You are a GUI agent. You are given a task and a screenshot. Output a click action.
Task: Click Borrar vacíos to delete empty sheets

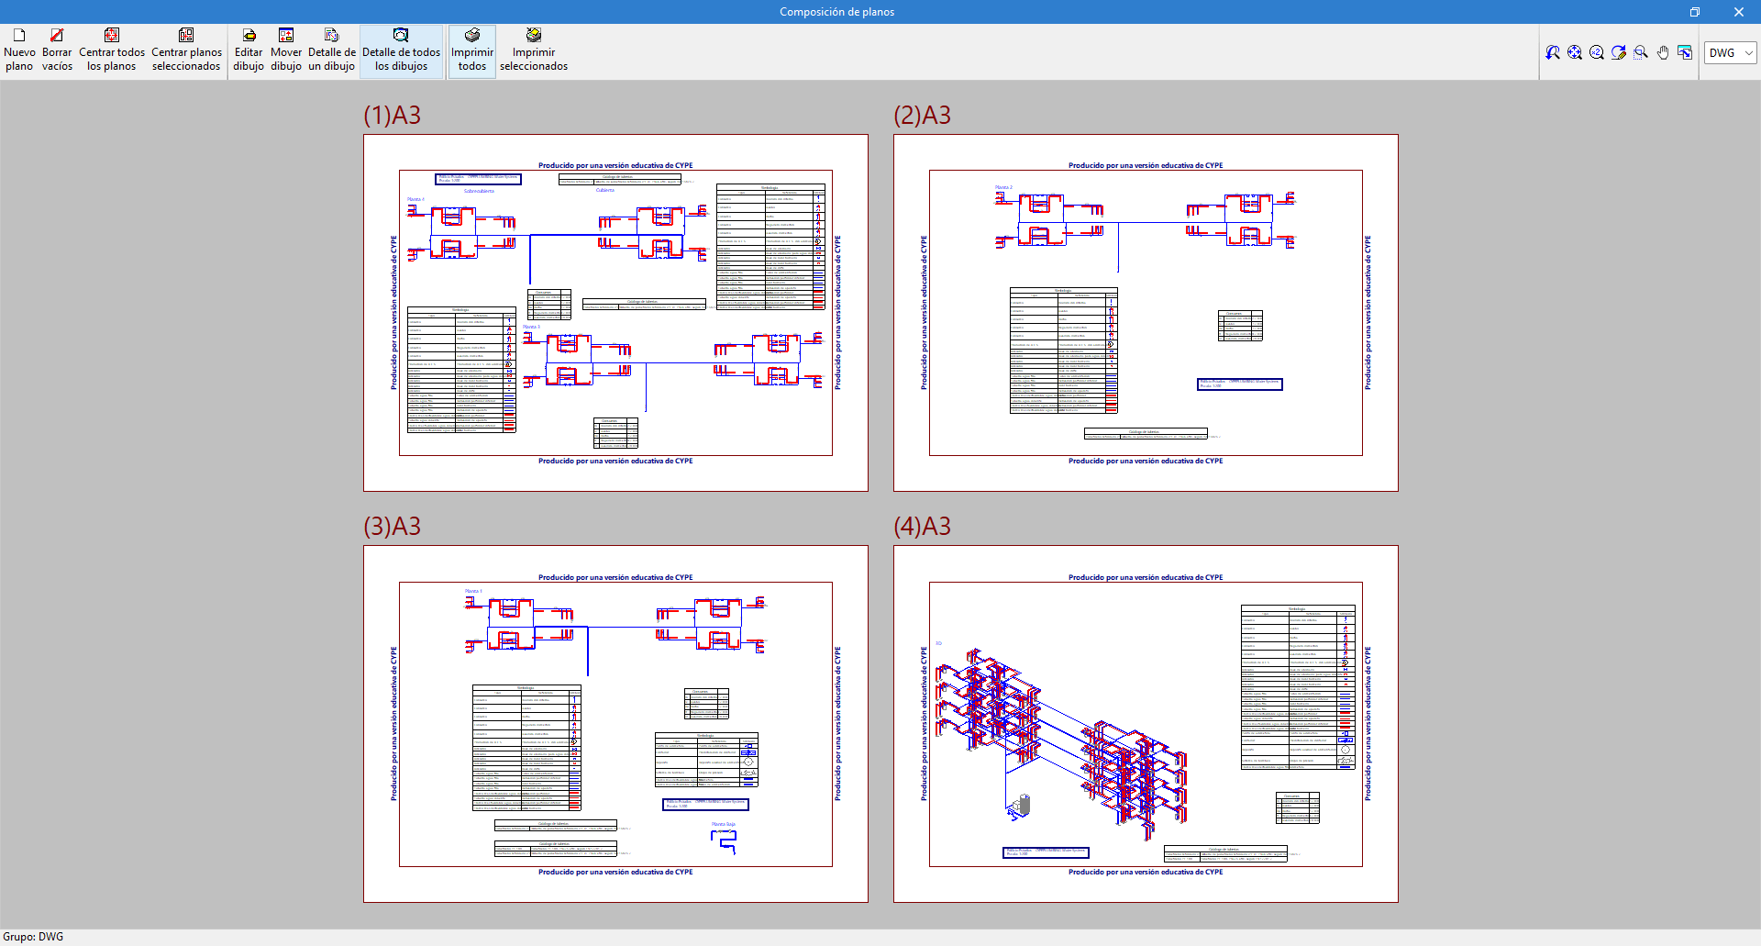tap(57, 50)
